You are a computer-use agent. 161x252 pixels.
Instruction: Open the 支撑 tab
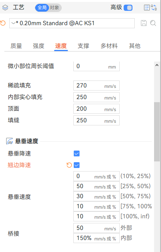point(83,46)
